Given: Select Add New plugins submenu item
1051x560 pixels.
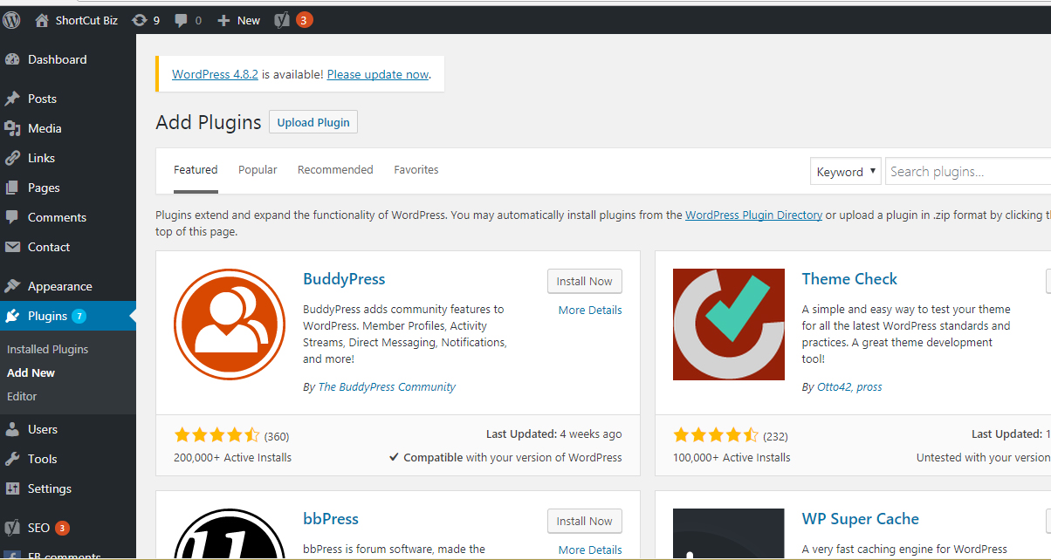Looking at the screenshot, I should click(31, 372).
